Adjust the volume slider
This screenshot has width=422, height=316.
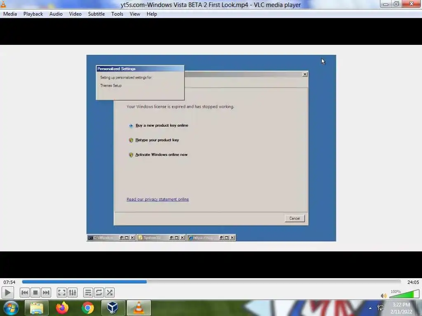coord(404,294)
